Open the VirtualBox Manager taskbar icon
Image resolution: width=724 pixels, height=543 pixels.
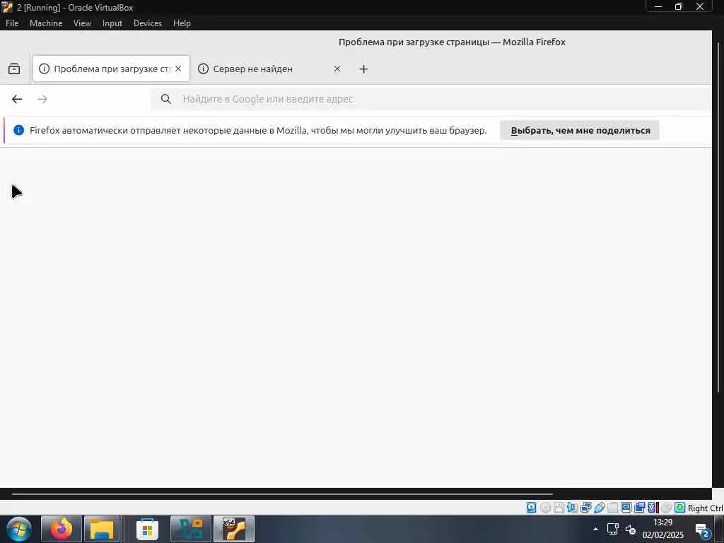[191, 529]
